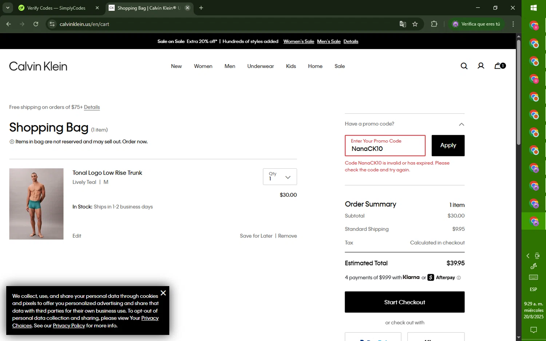Screen dimensions: 546x341
Task: Open the trunk product thumbnail image
Action: (x=36, y=204)
